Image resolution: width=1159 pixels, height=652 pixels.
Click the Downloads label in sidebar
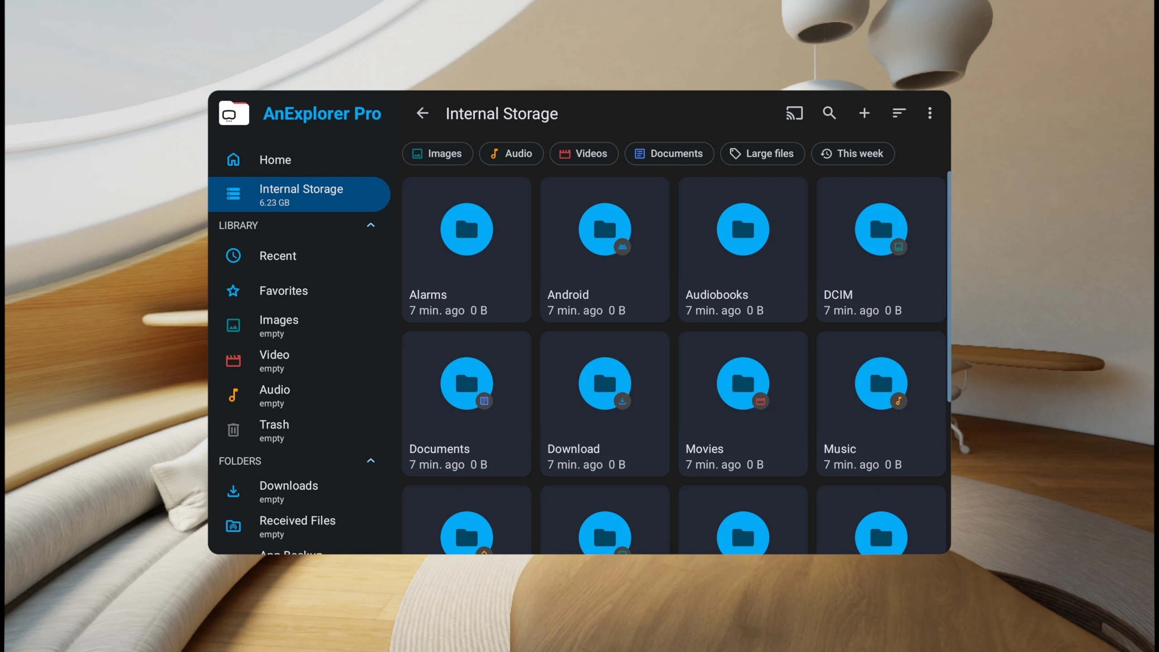coord(289,485)
